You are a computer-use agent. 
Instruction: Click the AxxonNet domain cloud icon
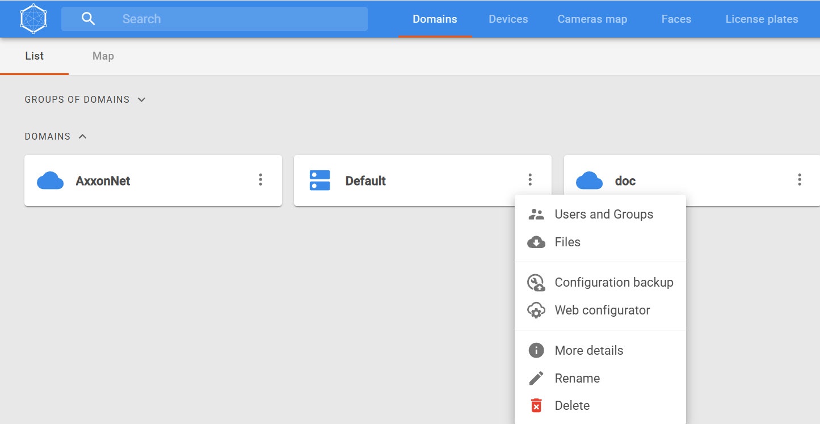(x=50, y=180)
